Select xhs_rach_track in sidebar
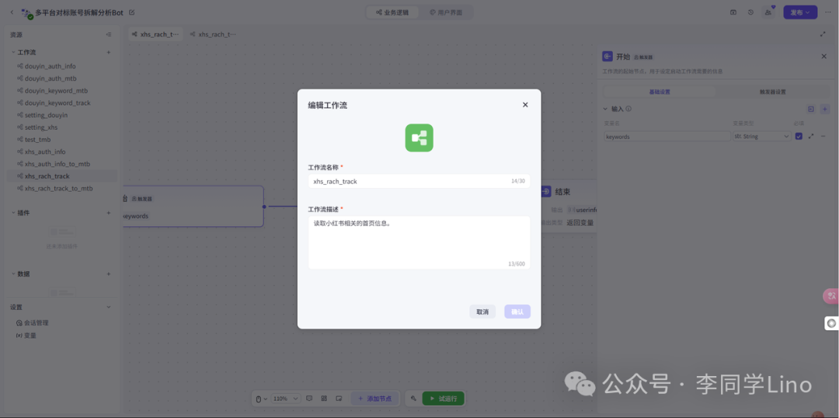The image size is (839, 418). tap(61, 176)
